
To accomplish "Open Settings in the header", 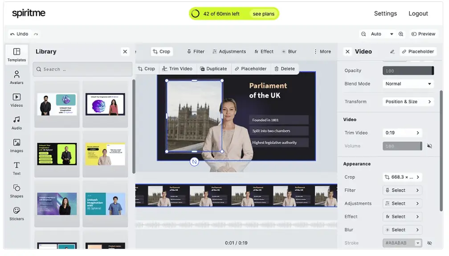I will click(x=385, y=13).
